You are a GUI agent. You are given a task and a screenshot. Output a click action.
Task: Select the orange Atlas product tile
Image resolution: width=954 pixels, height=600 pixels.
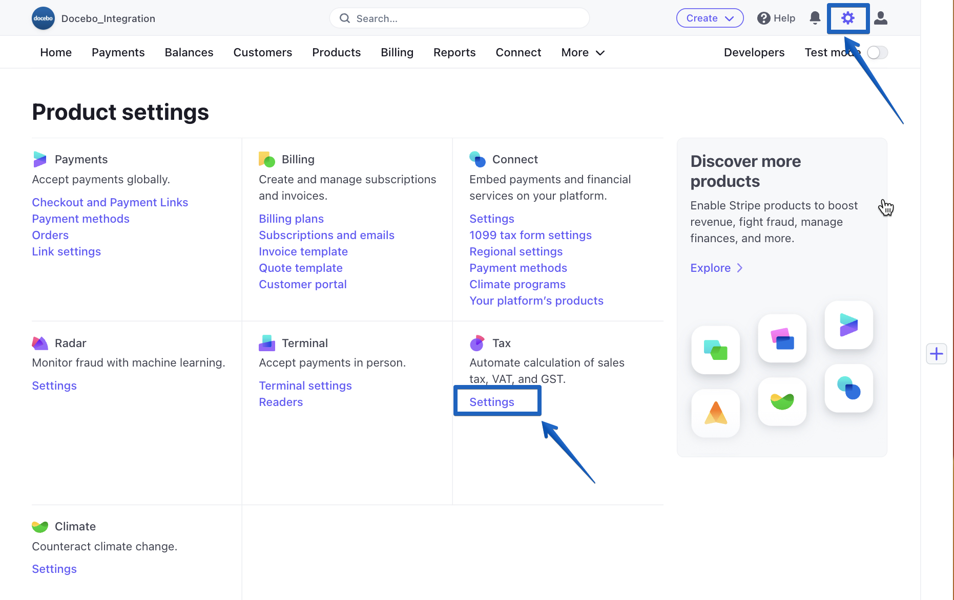tap(716, 413)
